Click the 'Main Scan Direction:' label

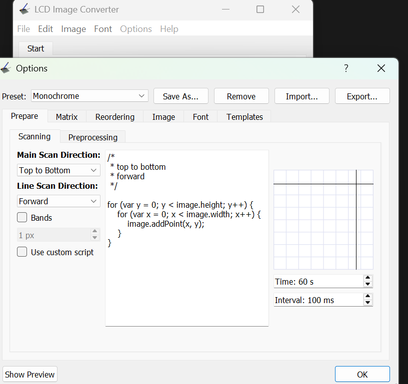click(58, 155)
